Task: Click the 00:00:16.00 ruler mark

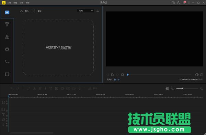Action: [42, 94]
